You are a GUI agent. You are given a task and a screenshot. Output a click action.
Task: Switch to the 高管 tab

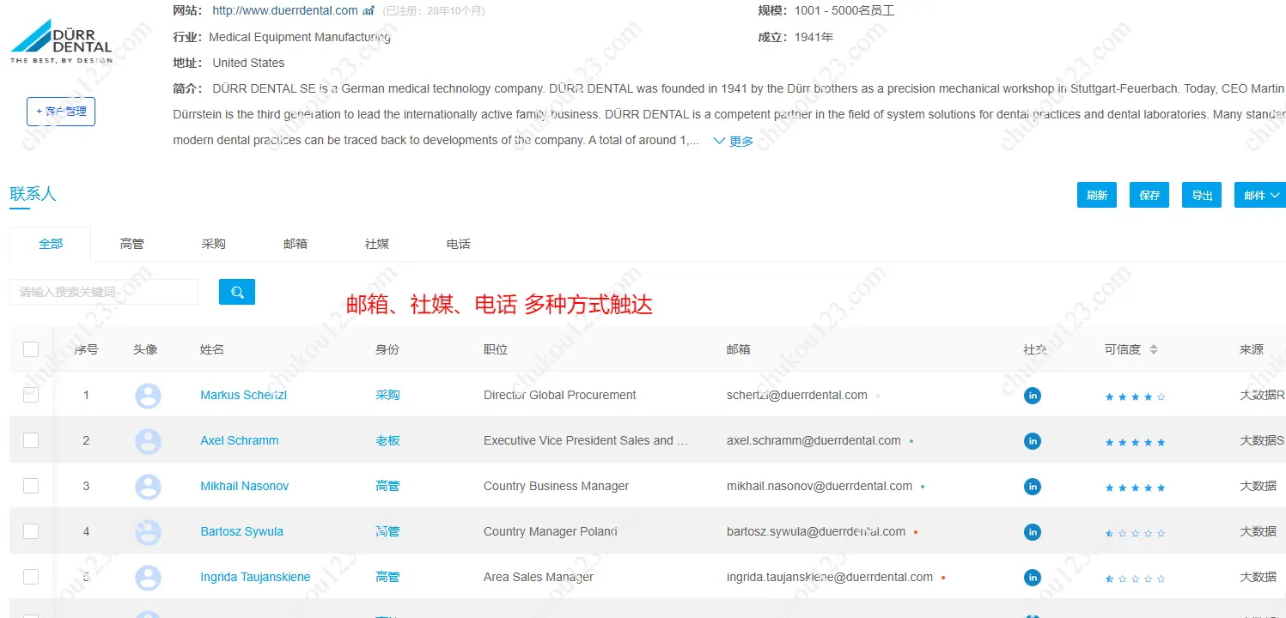click(132, 244)
